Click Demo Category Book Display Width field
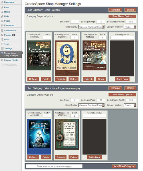The image size is (143, 171). pos(131,22)
